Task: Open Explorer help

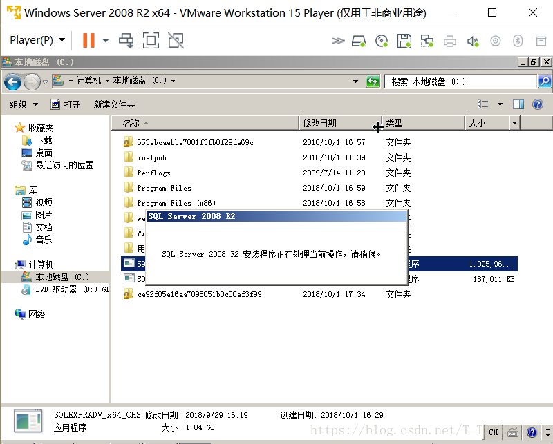Action: [538, 104]
